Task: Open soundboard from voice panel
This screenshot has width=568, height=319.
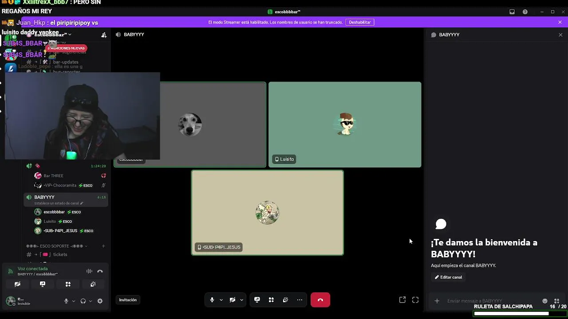Action: [x=93, y=284]
